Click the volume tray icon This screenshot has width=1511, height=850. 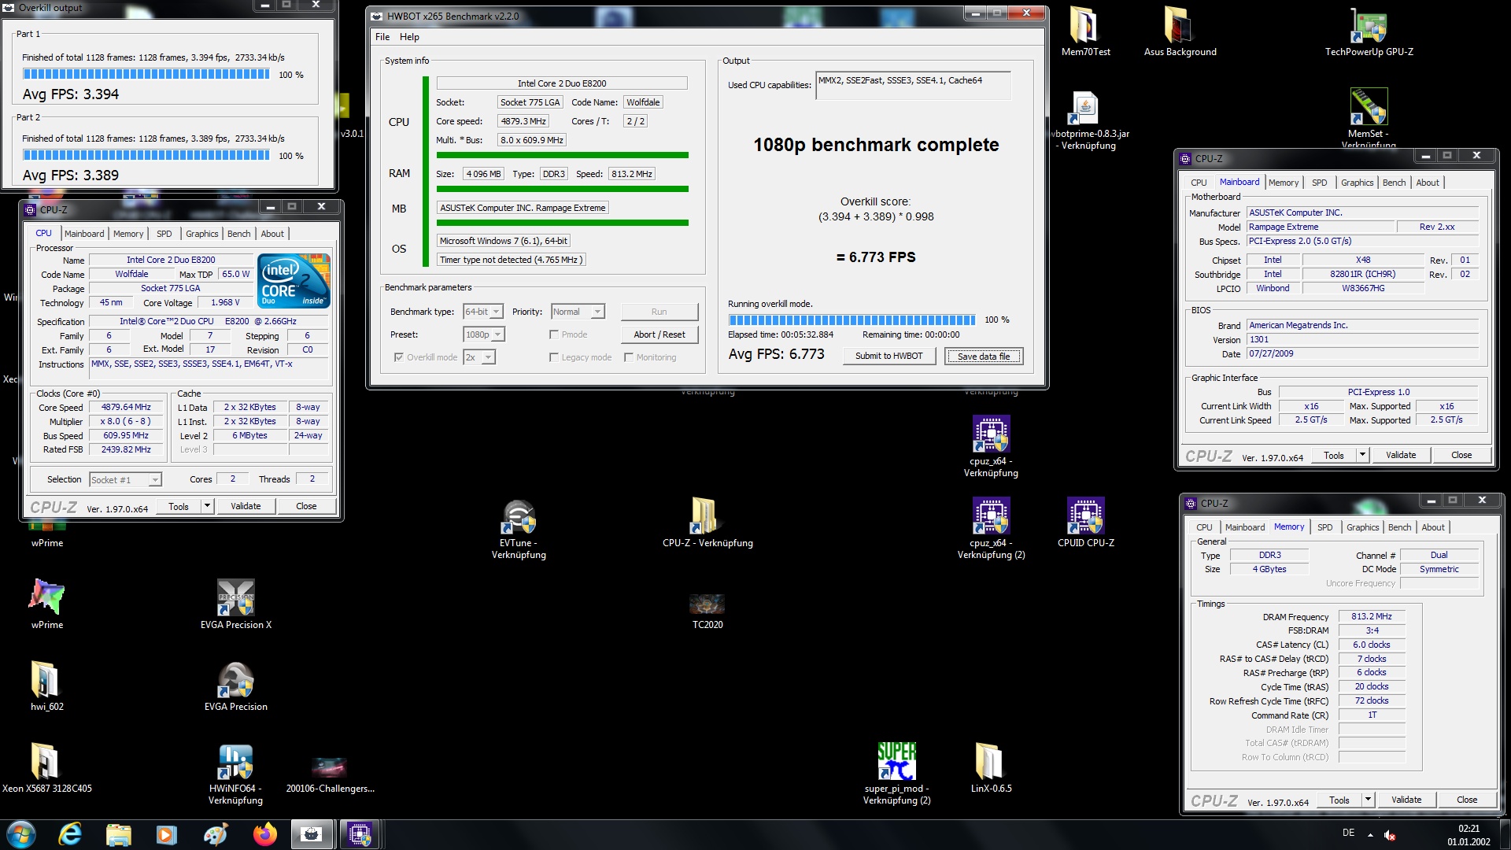pos(1389,835)
